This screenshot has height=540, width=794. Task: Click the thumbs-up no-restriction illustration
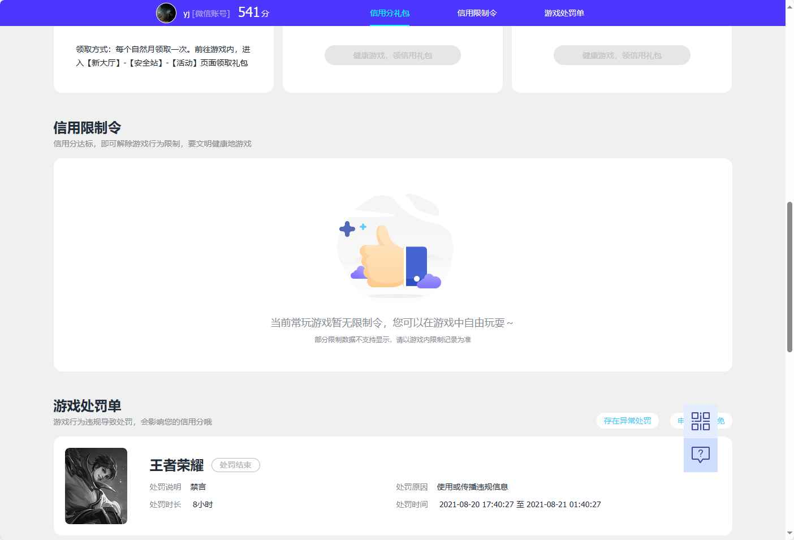[x=394, y=245]
